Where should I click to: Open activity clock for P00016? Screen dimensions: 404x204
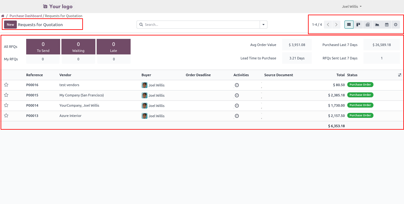pyautogui.click(x=237, y=85)
